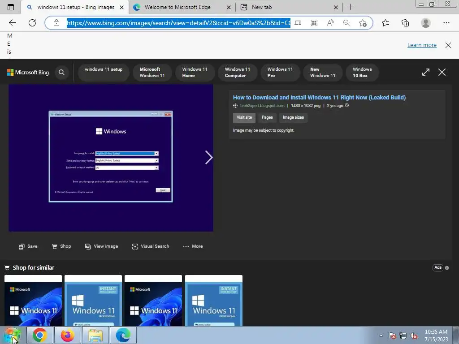This screenshot has height=344, width=459.
Task: Add this page to favorites star
Action: [x=363, y=23]
